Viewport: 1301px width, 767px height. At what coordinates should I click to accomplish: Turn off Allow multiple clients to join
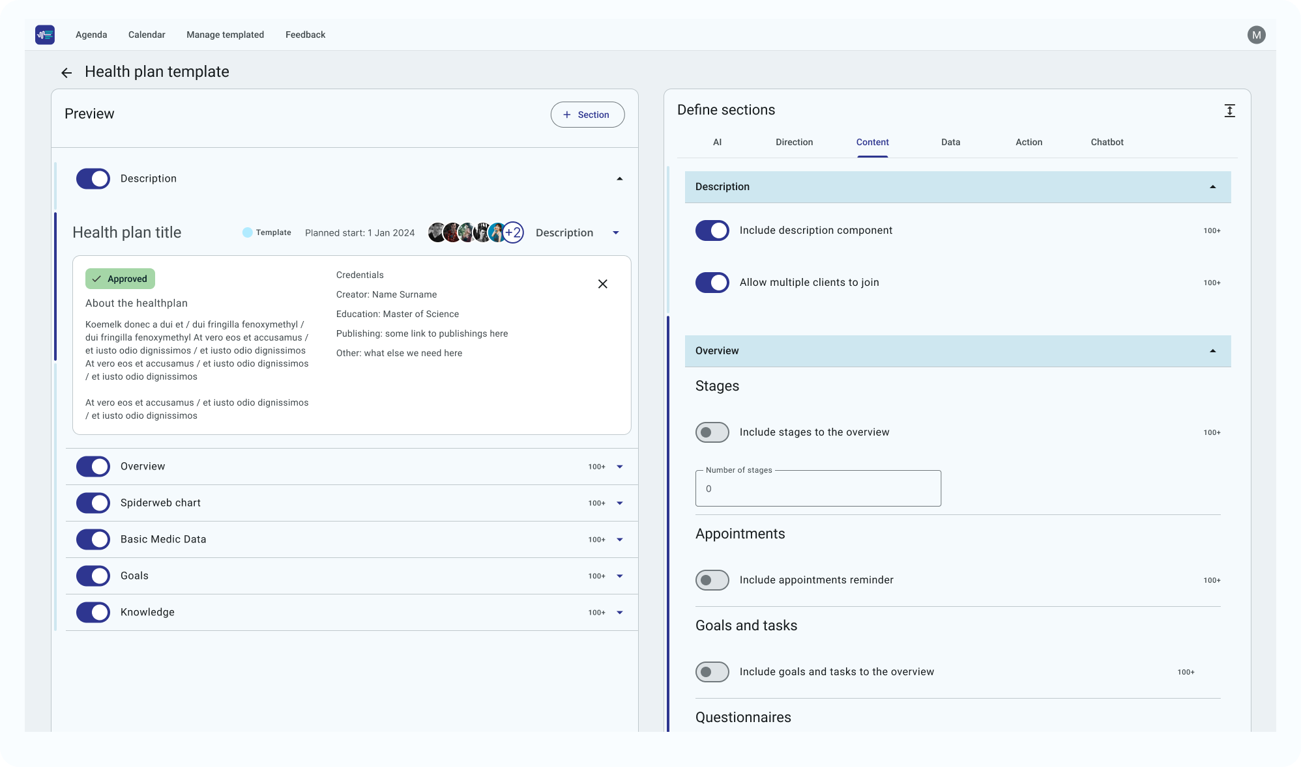tap(712, 283)
